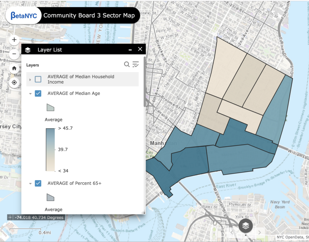Viewport: 309px width, 242px height.
Task: Click the betaNYC logo link
Action: (x=23, y=15)
